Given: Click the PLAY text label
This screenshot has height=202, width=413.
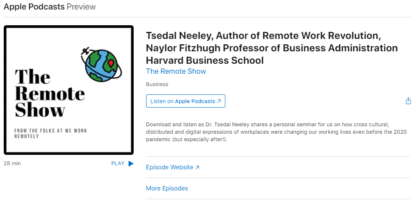Looking at the screenshot, I should point(118,164).
